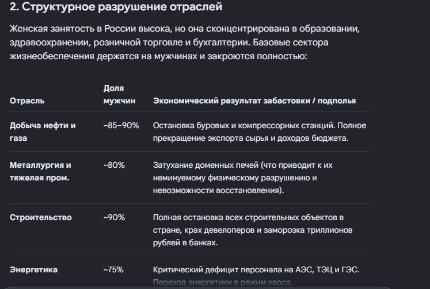This screenshot has width=430, height=289.
Task: Click text "Затухание доменных печей"
Action: tap(206, 165)
